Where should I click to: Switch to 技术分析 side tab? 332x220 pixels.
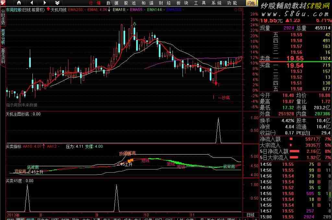tap(3, 36)
